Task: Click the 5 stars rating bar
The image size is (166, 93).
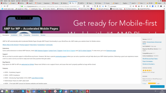Action: point(153,83)
